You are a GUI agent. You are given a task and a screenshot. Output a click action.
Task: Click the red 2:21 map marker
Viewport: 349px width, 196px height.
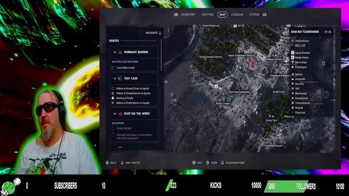click(253, 63)
